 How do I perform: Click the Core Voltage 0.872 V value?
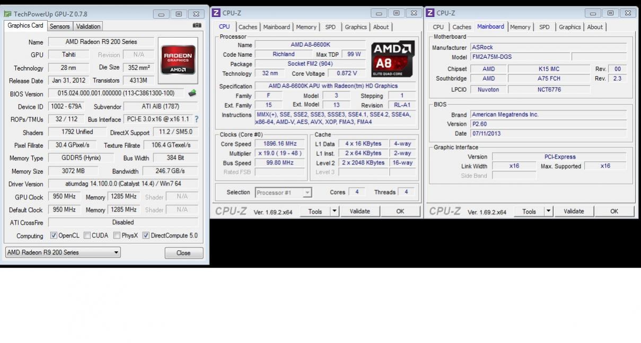(x=347, y=73)
